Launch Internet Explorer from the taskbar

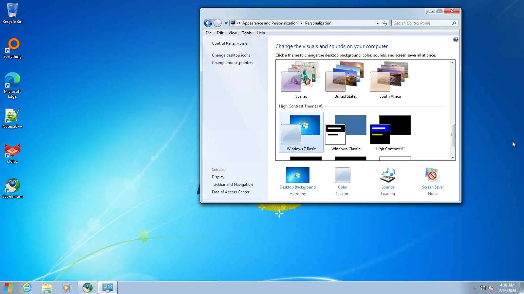[27, 287]
